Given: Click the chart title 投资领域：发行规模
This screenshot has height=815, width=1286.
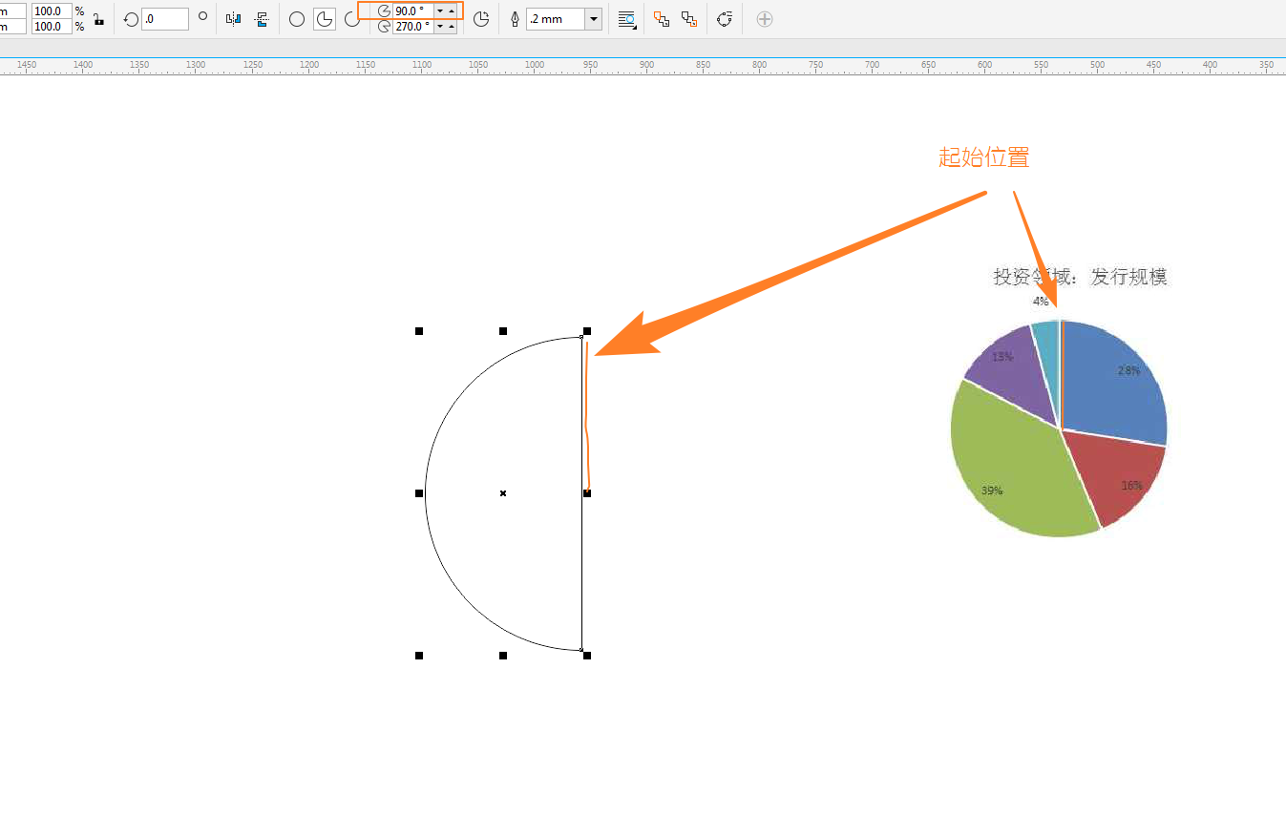Looking at the screenshot, I should click(x=1081, y=277).
